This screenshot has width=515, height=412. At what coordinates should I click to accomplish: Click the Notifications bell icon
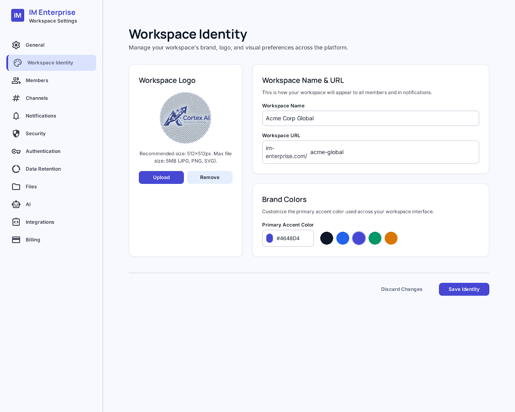coord(16,116)
